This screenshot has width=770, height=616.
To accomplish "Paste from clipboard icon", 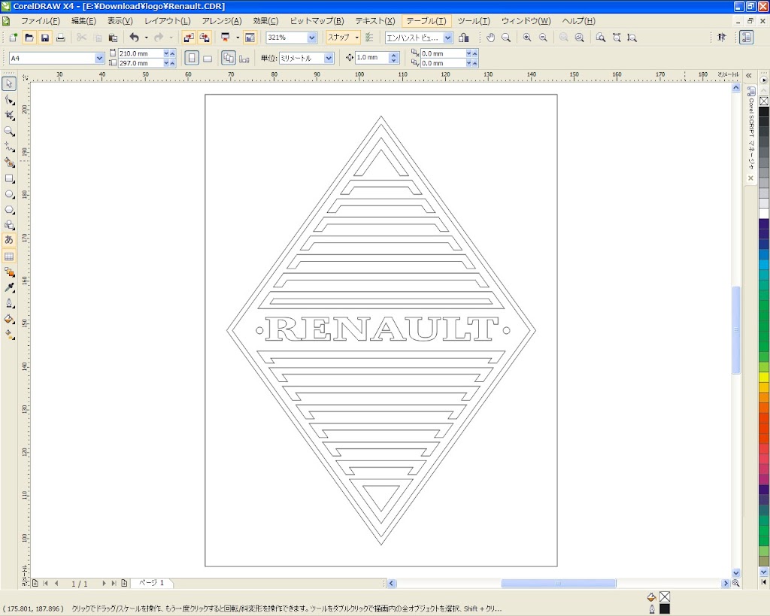I will tap(113, 38).
